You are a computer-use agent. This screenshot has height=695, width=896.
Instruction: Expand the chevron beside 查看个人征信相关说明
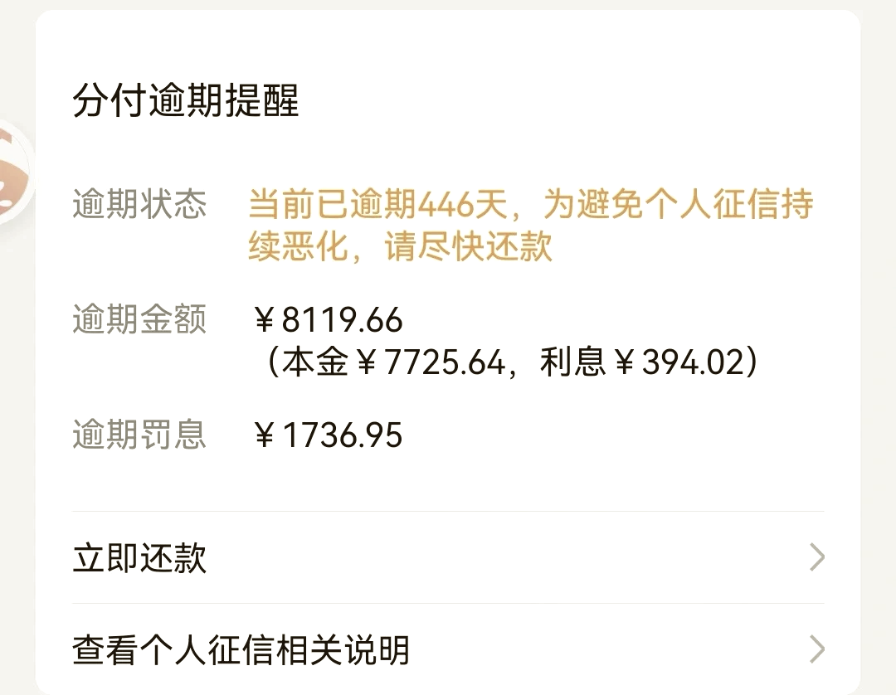pos(817,649)
